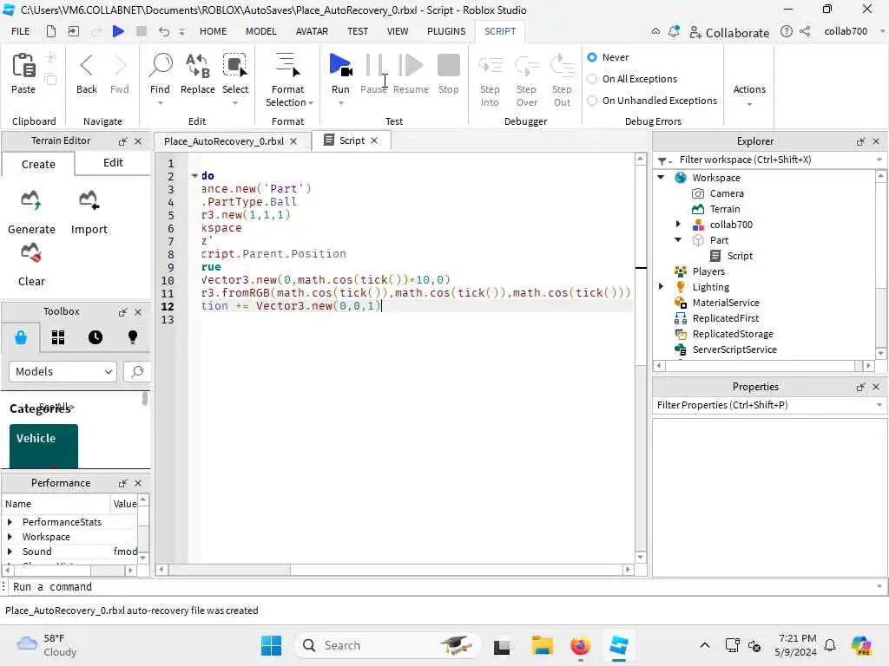The width and height of the screenshot is (889, 666).
Task: Open the Toolbox Inventory grid icon
Action: click(x=58, y=337)
